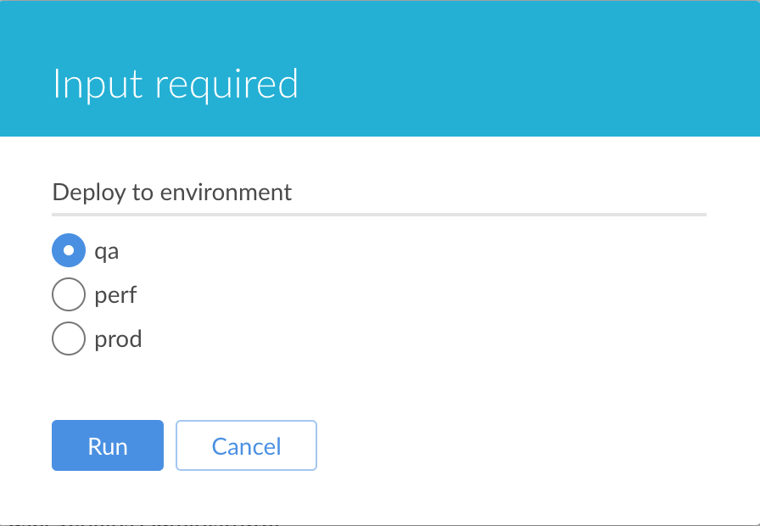Click the blue dialog header bar
The image size is (760, 526).
509,68
